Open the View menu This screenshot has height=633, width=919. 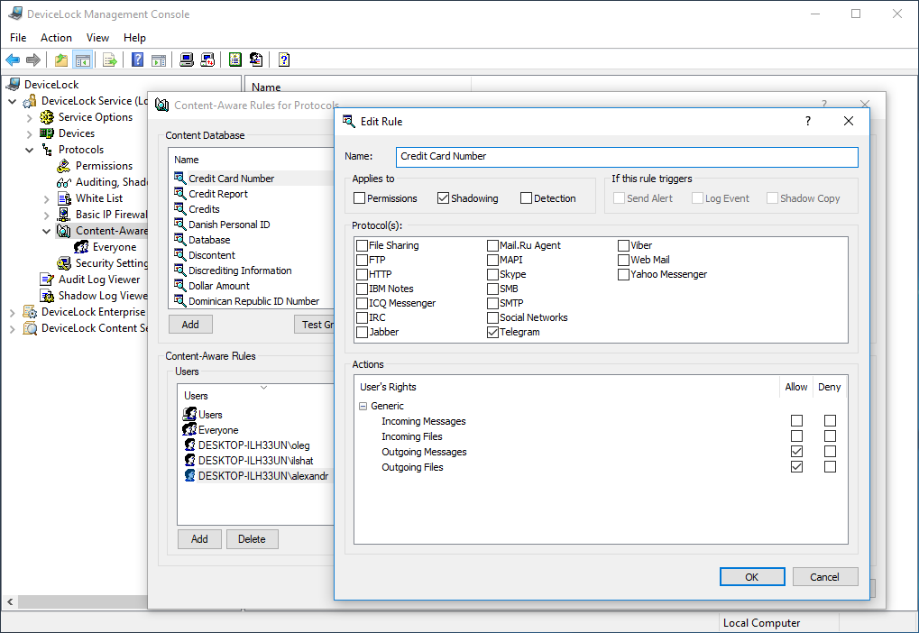(x=97, y=38)
